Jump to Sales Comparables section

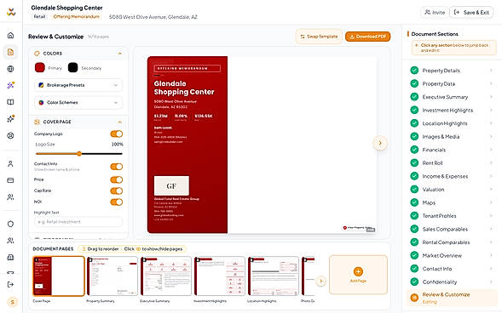click(x=452, y=229)
